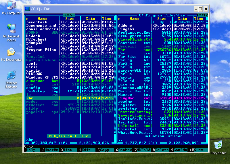
Task: Select the HiJack folder
Action: [x=70, y=36]
